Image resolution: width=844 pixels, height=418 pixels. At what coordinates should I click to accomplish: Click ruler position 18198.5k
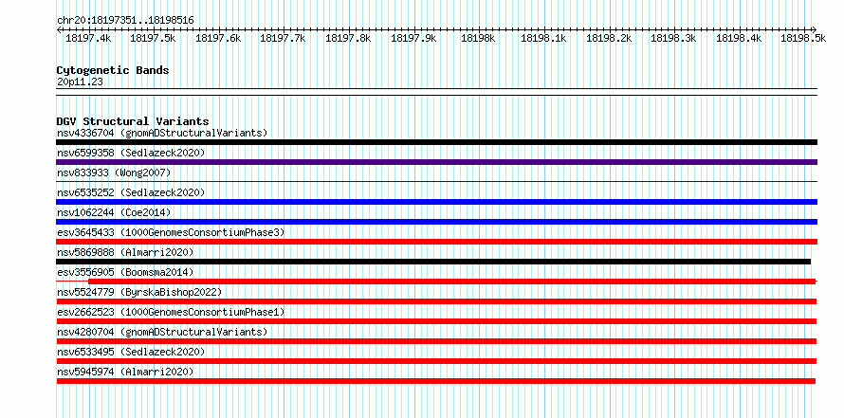pos(803,38)
